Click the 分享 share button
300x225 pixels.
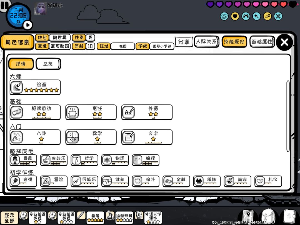tap(184, 42)
